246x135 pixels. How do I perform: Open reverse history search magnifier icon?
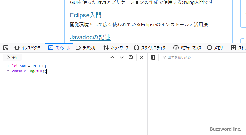click(x=131, y=57)
